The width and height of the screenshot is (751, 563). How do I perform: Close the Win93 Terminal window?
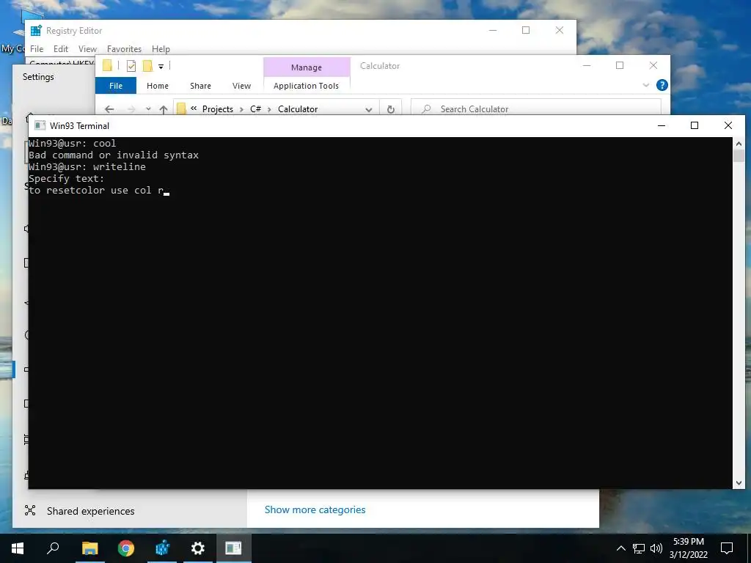(728, 125)
